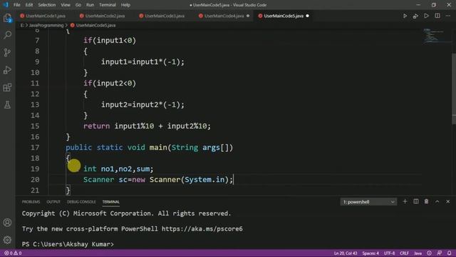Select the UserMainCode5.java tab

click(x=284, y=16)
